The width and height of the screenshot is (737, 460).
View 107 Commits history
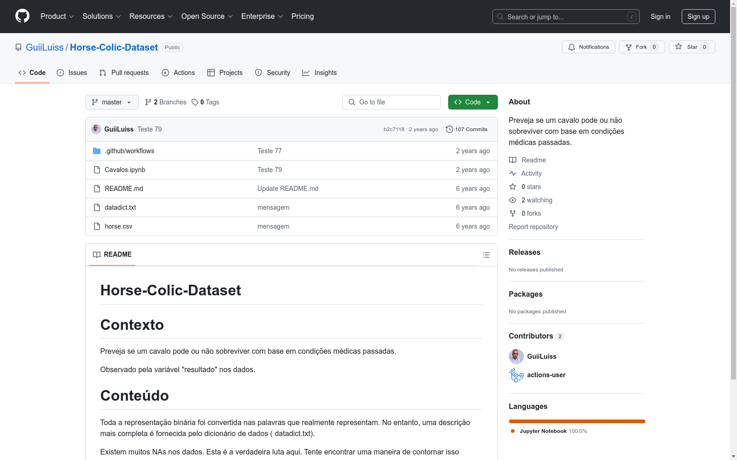[x=467, y=129]
